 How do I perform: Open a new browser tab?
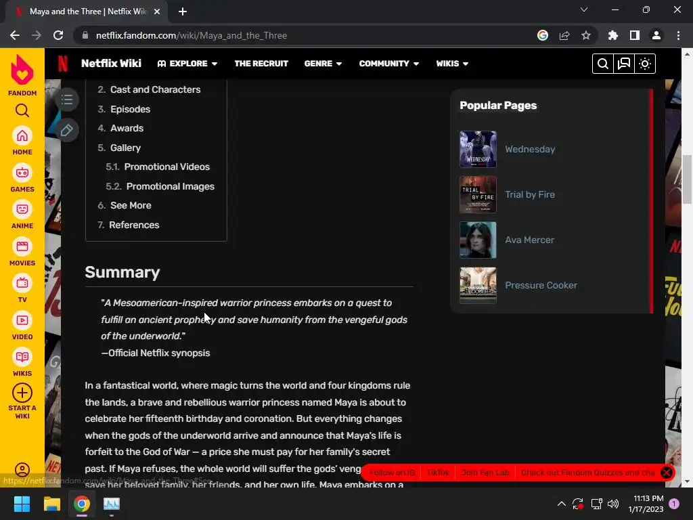(183, 12)
